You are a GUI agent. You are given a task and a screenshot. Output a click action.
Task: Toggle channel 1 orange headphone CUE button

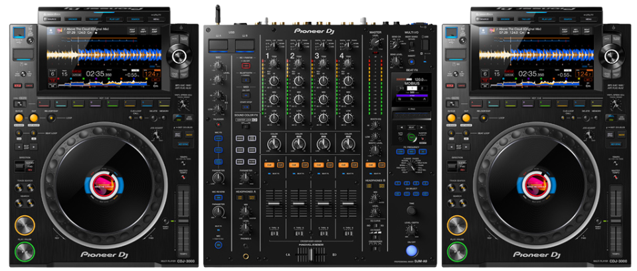point(270,164)
